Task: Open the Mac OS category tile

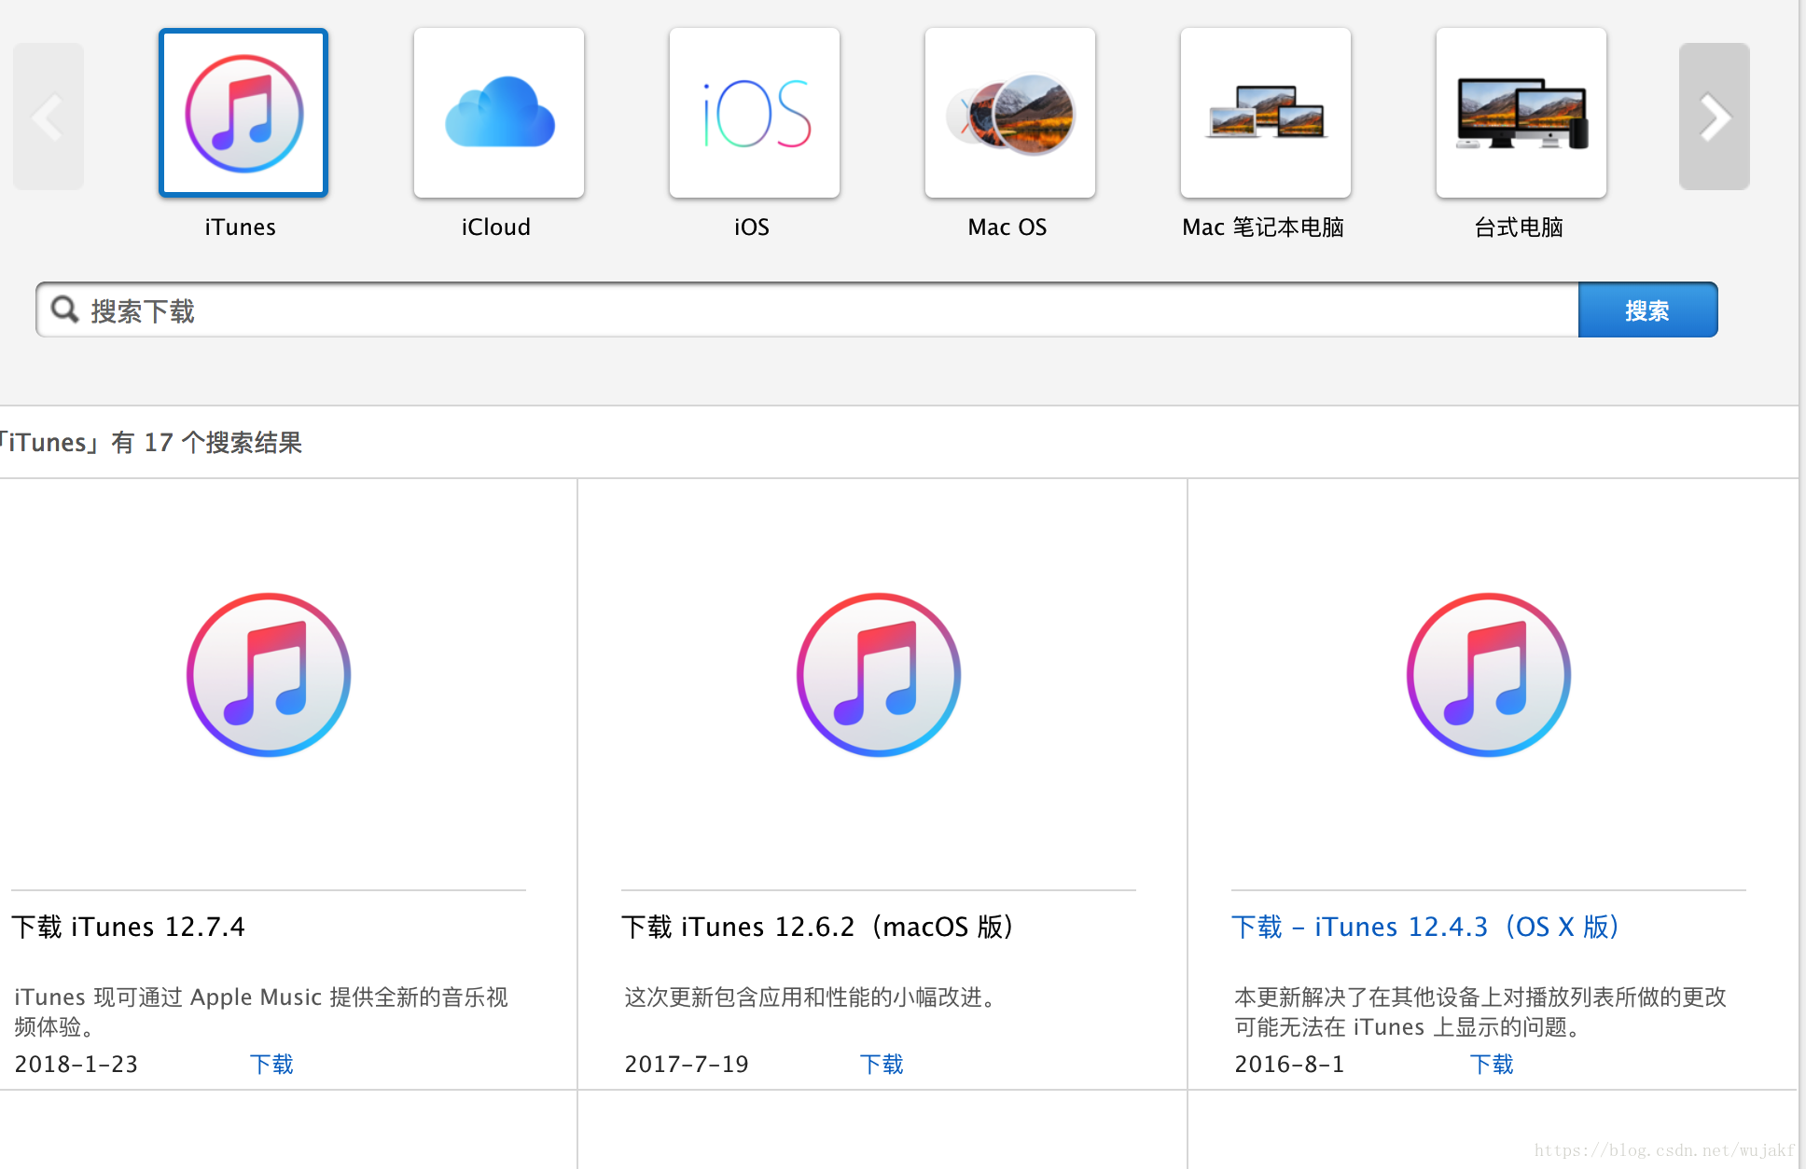Action: tap(1010, 113)
